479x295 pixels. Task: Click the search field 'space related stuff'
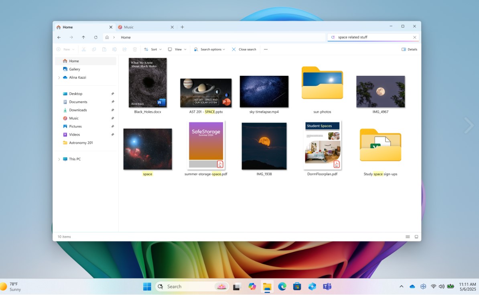(x=373, y=37)
